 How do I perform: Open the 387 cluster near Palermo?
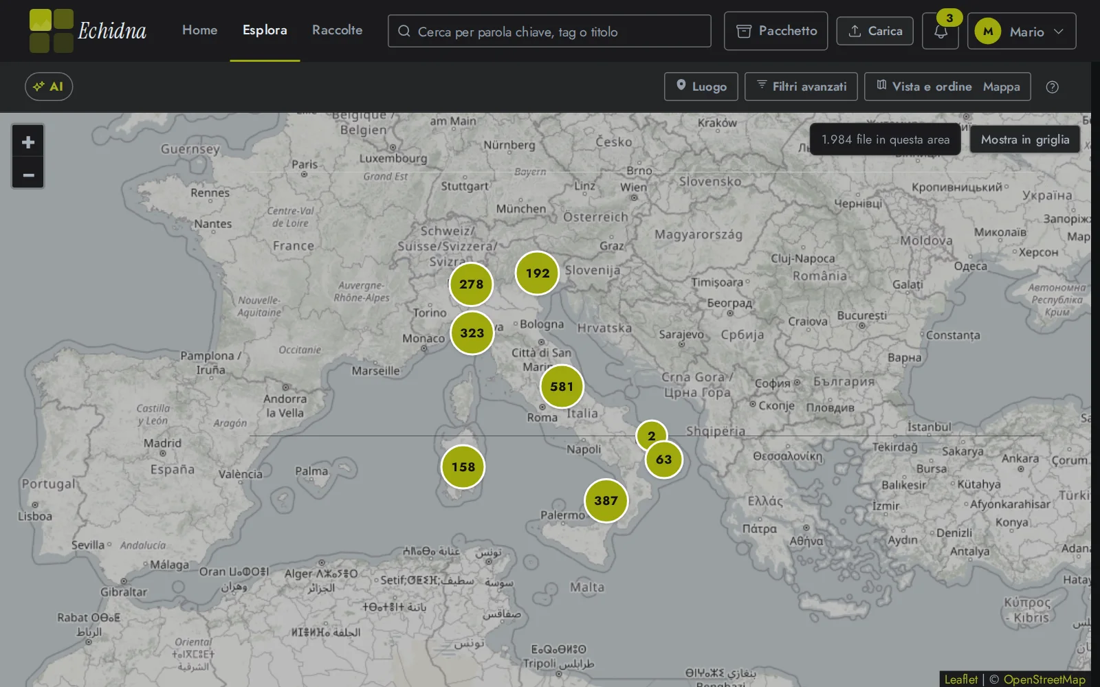coord(606,501)
